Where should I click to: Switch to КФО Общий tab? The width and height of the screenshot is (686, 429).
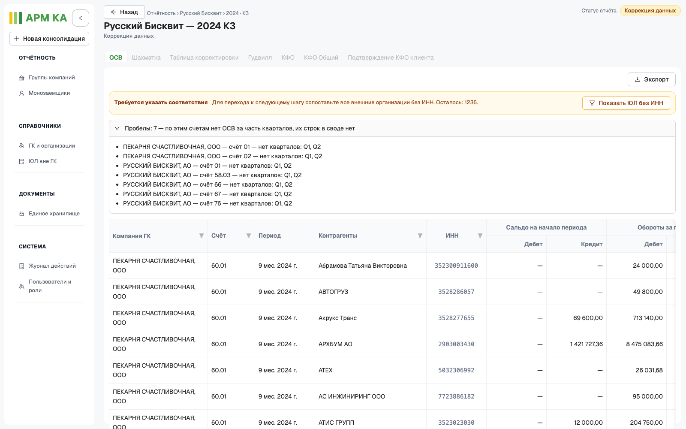pyautogui.click(x=321, y=57)
